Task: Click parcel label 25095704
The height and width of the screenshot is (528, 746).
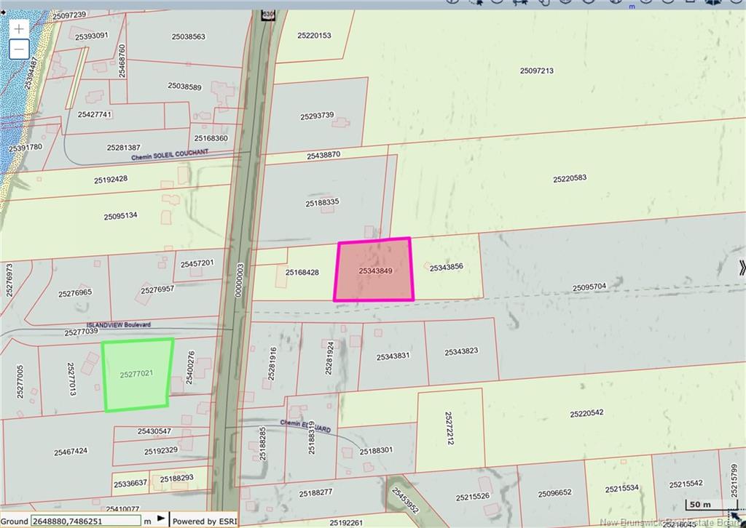Action: point(589,287)
